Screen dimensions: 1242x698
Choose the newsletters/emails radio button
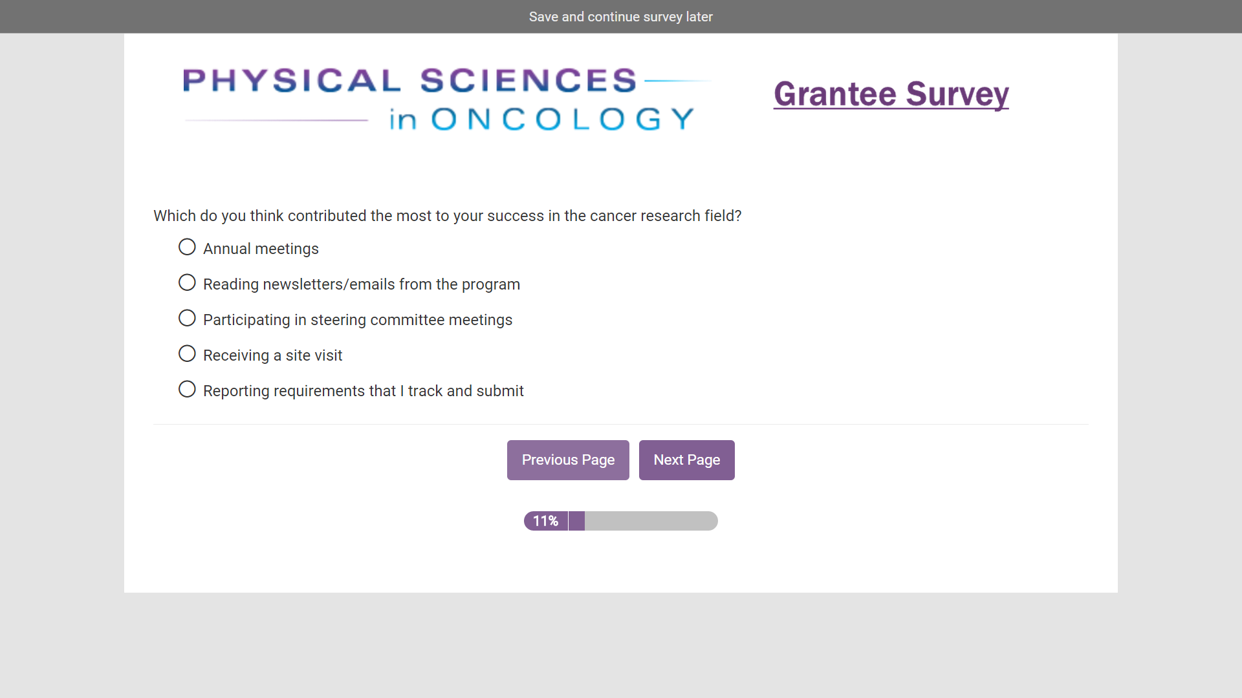[187, 283]
